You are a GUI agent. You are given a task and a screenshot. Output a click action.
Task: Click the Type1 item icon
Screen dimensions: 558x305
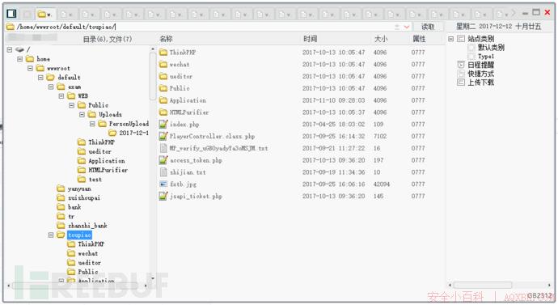(471, 57)
